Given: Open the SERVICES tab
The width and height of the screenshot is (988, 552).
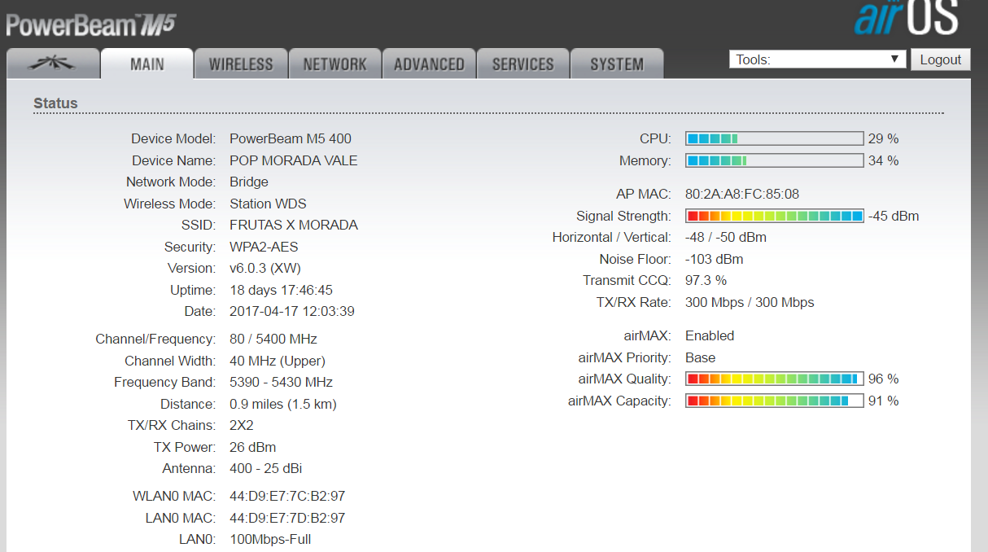Looking at the screenshot, I should (522, 64).
